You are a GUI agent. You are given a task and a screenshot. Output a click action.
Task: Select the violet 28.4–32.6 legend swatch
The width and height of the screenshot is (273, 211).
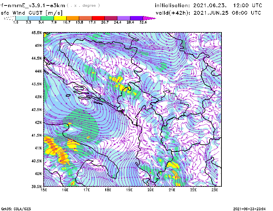coord(136,18)
